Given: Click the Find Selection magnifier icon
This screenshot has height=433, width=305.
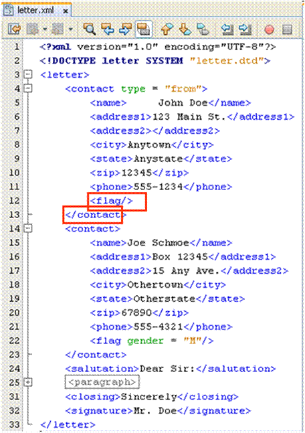Looking at the screenshot, I should coord(90,29).
